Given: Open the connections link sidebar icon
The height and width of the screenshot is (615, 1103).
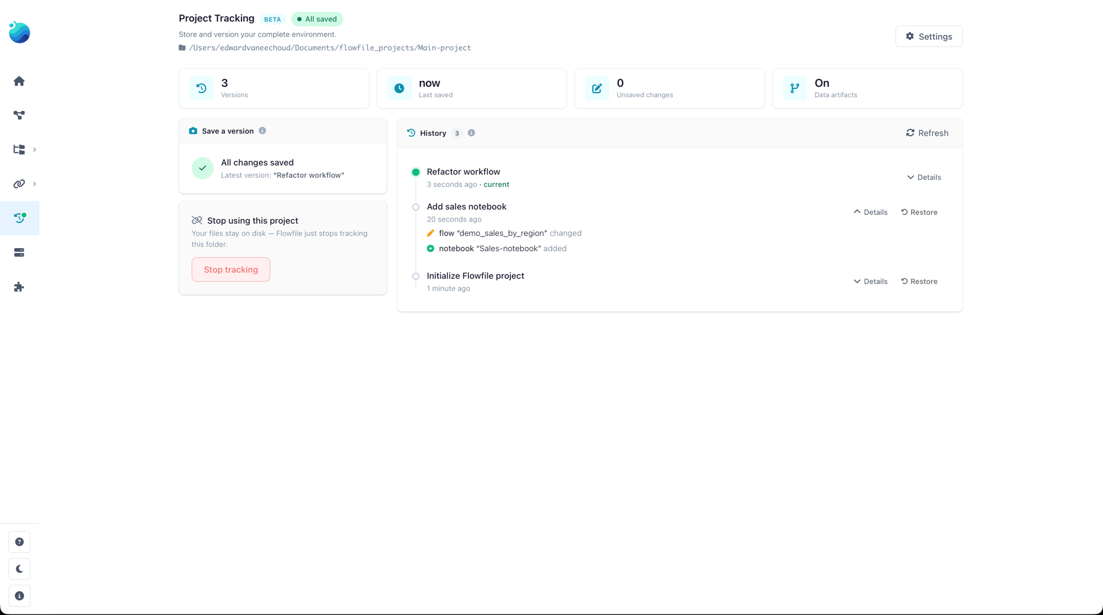Looking at the screenshot, I should point(19,184).
